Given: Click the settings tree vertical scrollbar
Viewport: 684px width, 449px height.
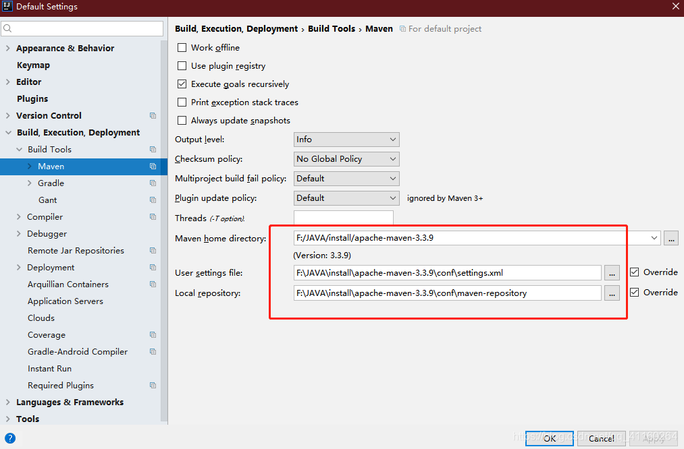Looking at the screenshot, I should 164,231.
